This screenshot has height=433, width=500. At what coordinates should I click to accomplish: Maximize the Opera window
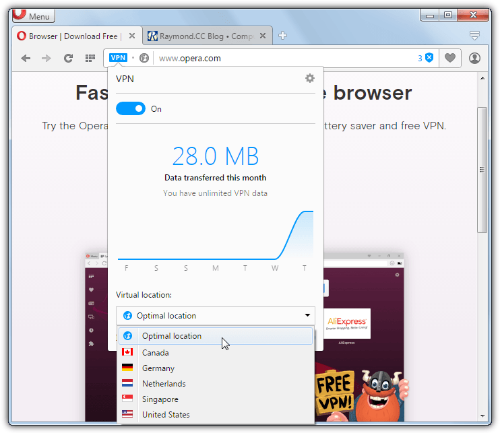pos(448,15)
